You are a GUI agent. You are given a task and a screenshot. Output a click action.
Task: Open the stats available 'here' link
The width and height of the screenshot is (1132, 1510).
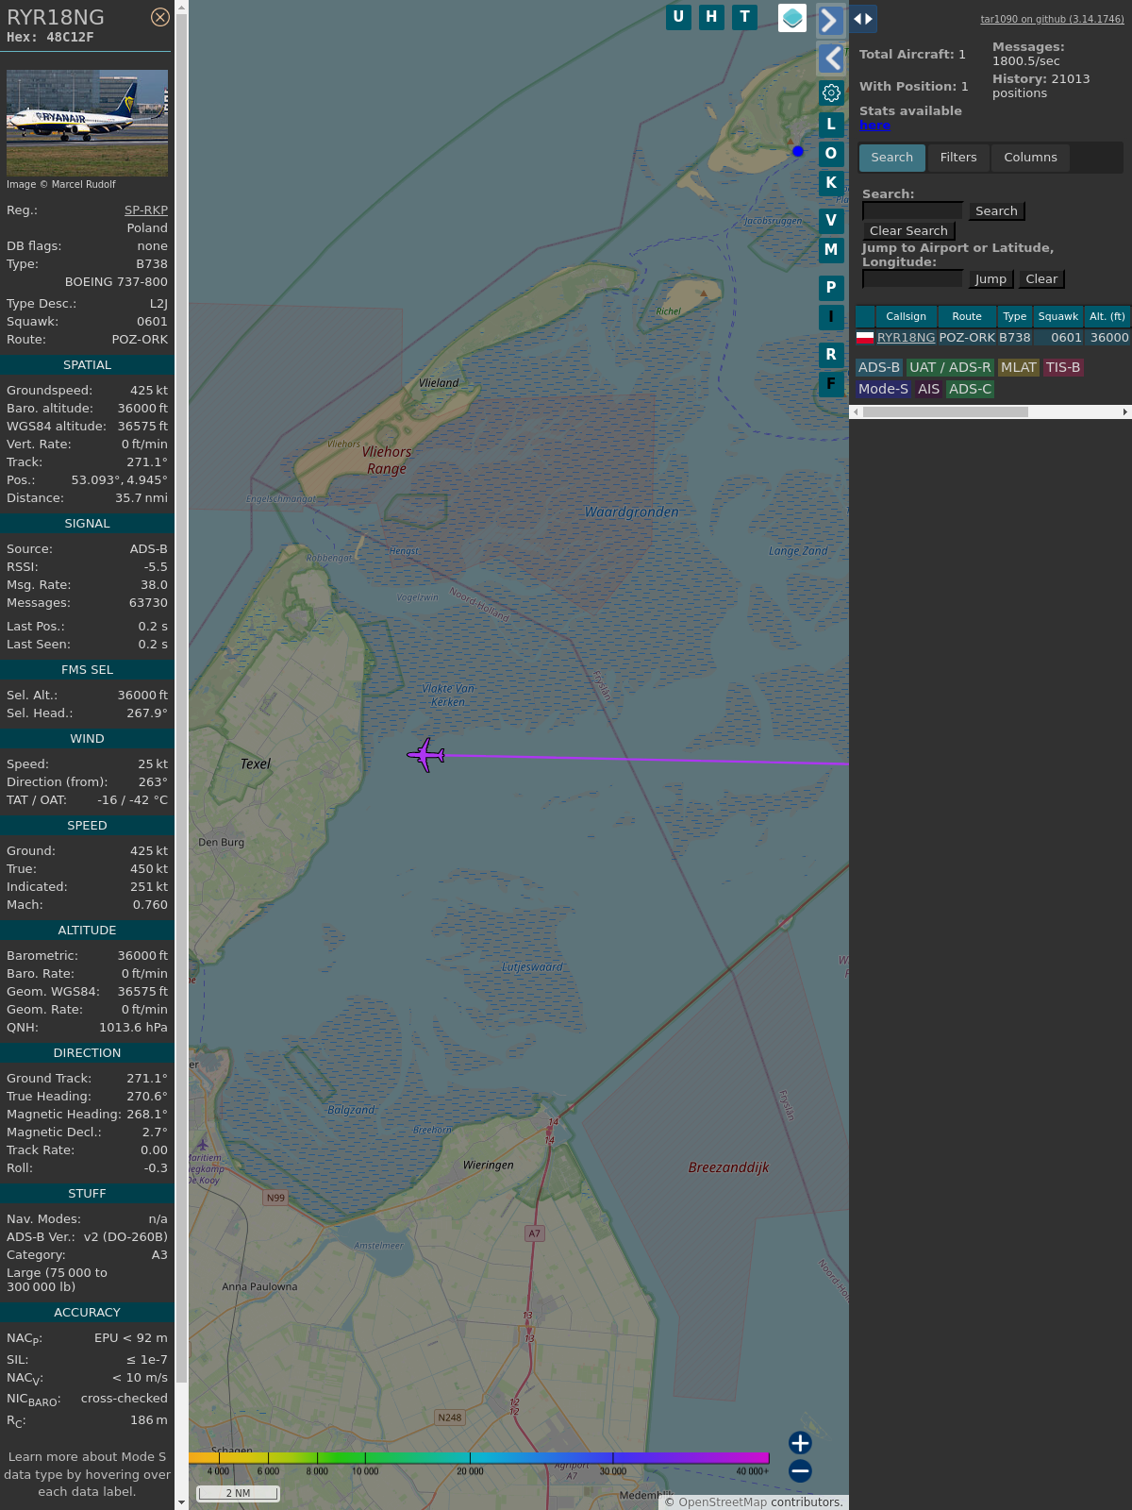[x=874, y=126]
